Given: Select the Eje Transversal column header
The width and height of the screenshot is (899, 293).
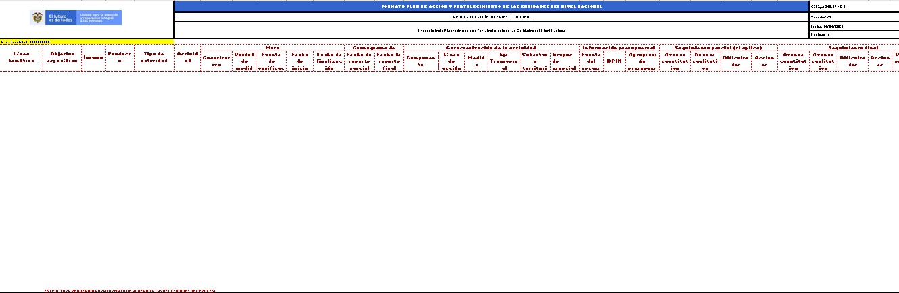Looking at the screenshot, I should pyautogui.click(x=503, y=61).
